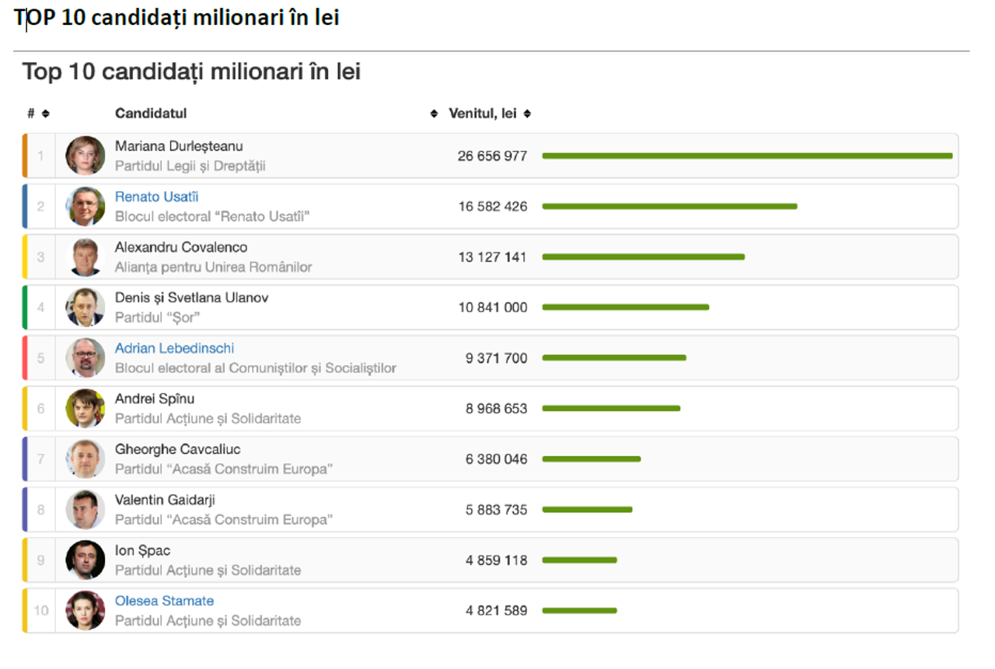Click Gheorghe Cavcaliuc's portrait photo
The width and height of the screenshot is (995, 669).
coord(86,458)
